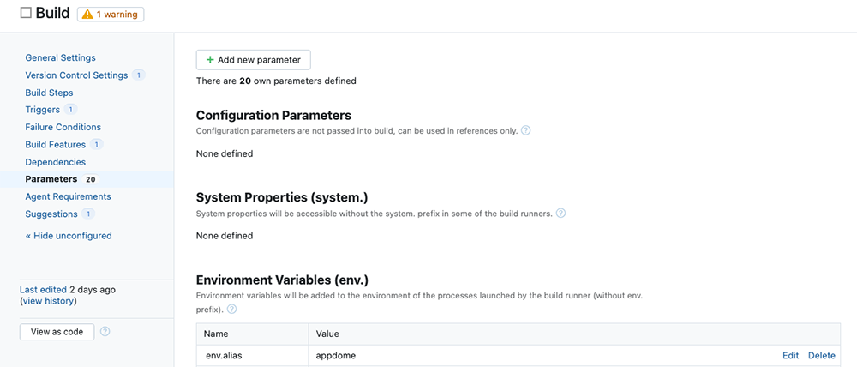Collapse unconfigured settings with Hide unconfigured
The image size is (857, 367).
point(69,236)
